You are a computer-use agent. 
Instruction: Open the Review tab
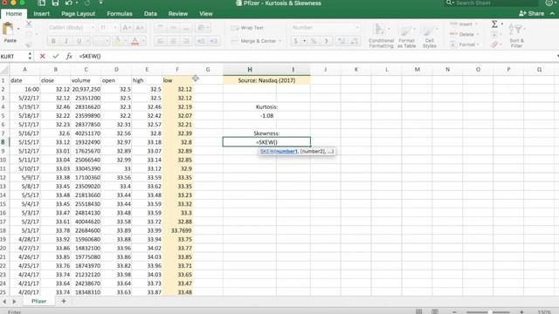178,14
